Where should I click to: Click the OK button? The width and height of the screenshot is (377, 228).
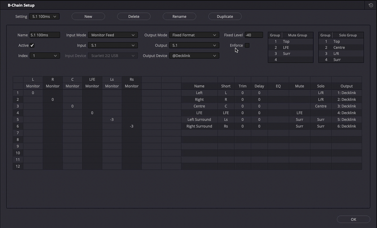point(354,219)
